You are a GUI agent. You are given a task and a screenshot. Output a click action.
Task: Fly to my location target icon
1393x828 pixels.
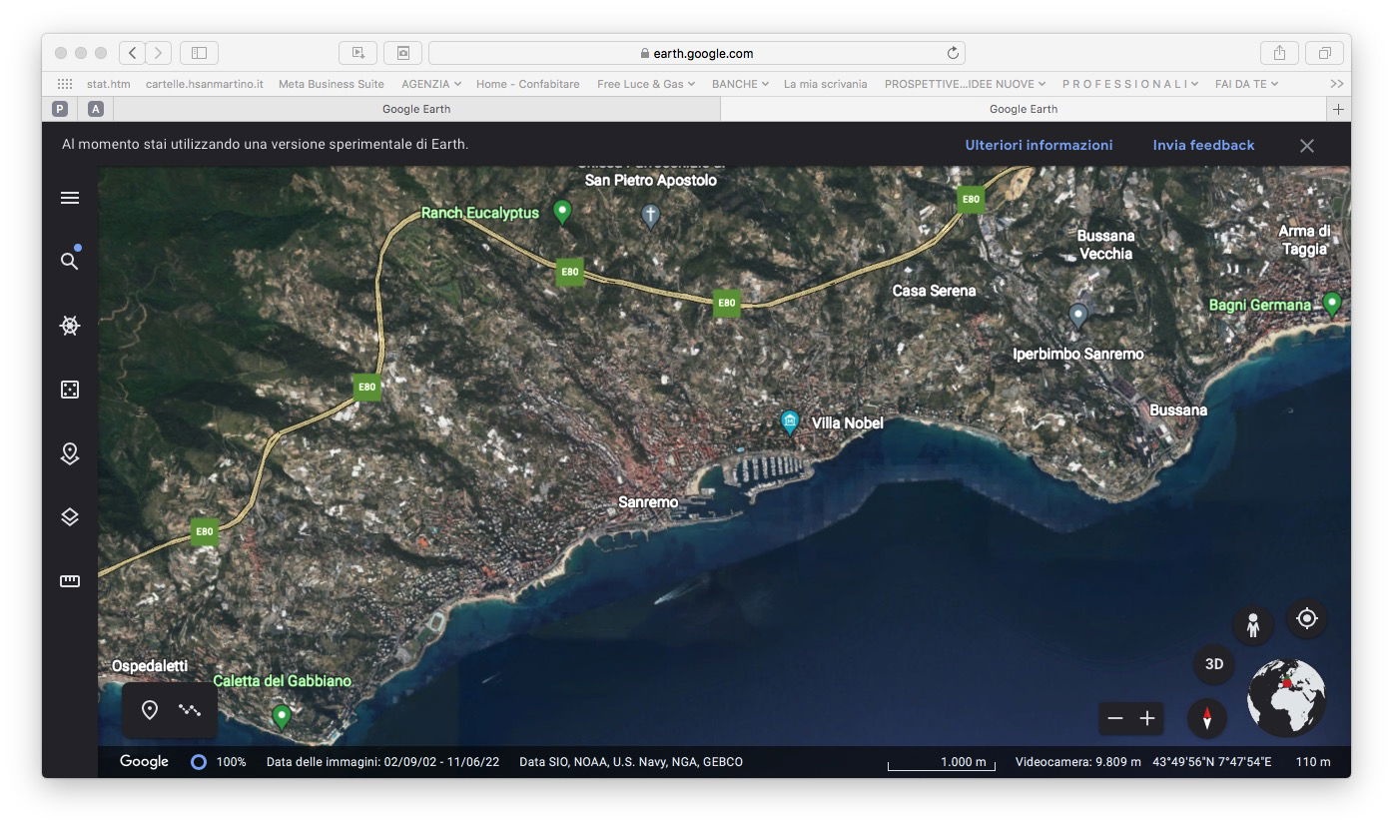coord(1307,619)
